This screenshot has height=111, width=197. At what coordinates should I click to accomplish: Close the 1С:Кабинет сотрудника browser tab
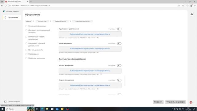click(x=27, y=2)
